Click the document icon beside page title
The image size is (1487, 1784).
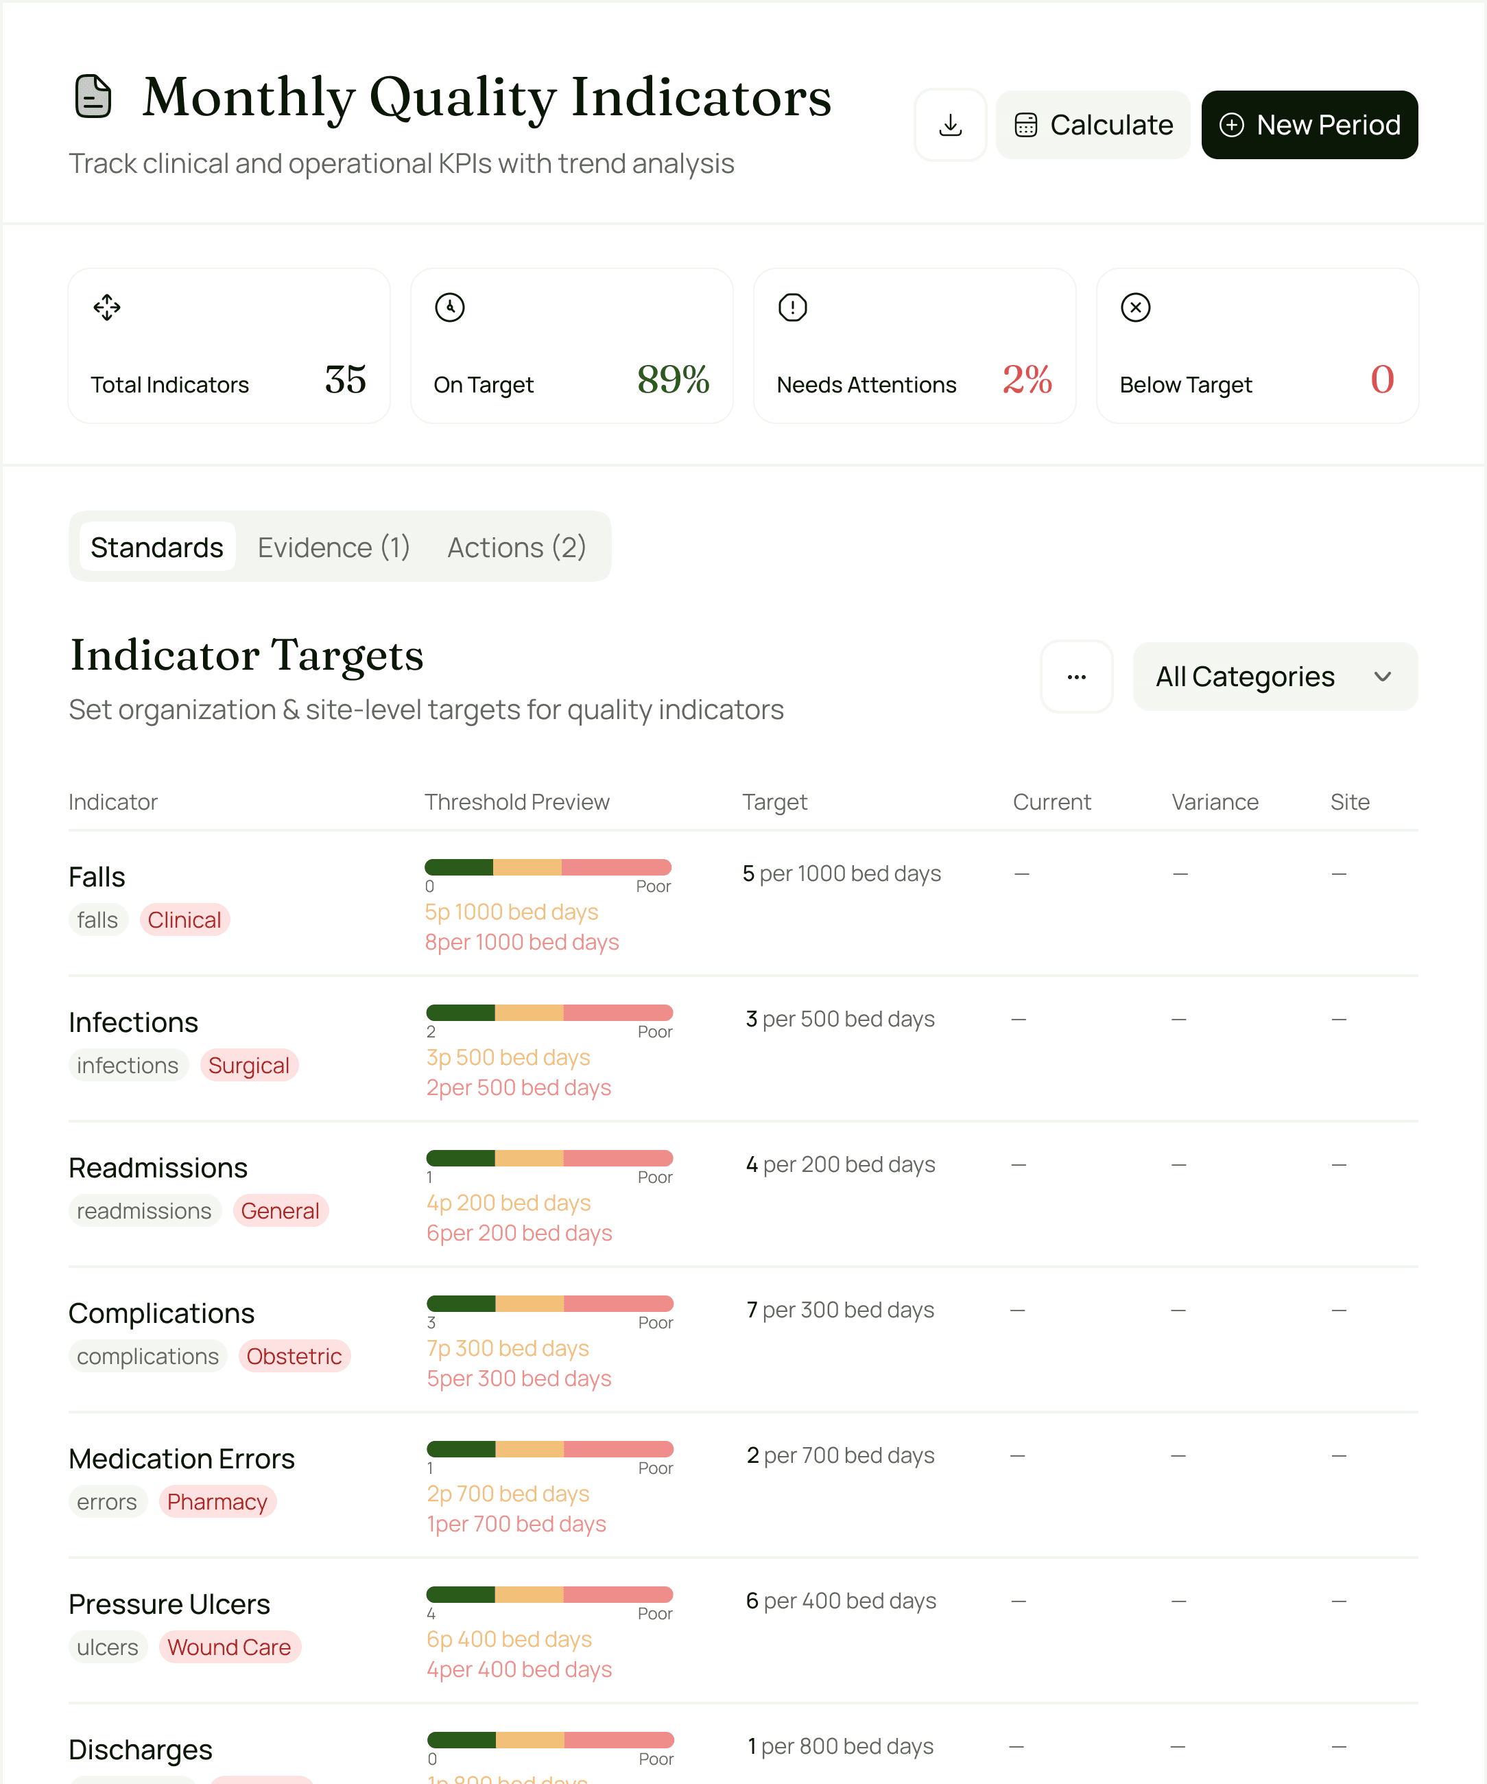(93, 96)
